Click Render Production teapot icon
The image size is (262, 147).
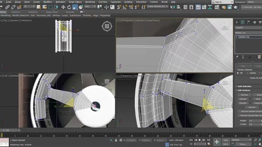point(236,7)
